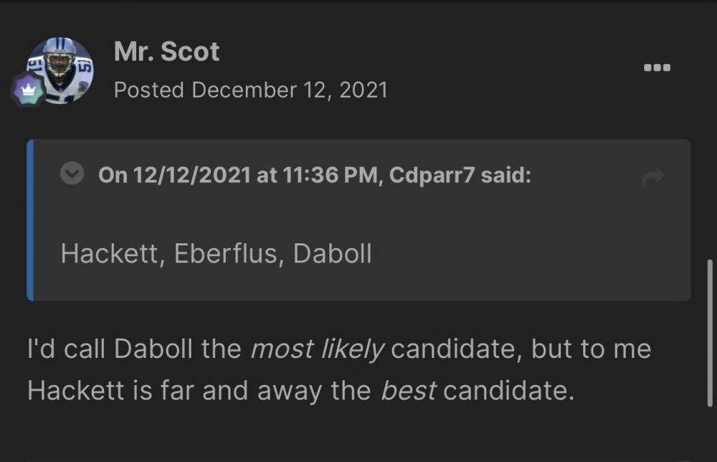
Task: Click the vertical scrollbar on the right
Action: pyautogui.click(x=710, y=331)
